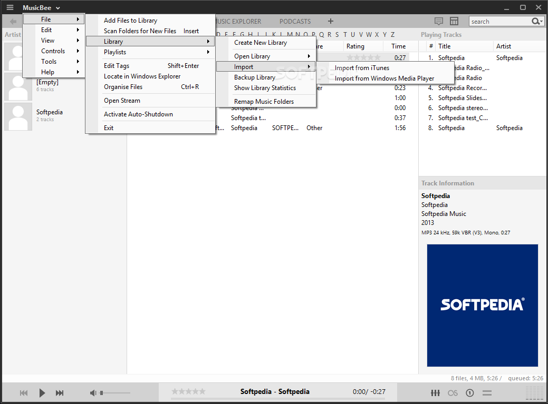
Task: Select playing track 7 Softpedia test_C
Action: tap(482, 118)
